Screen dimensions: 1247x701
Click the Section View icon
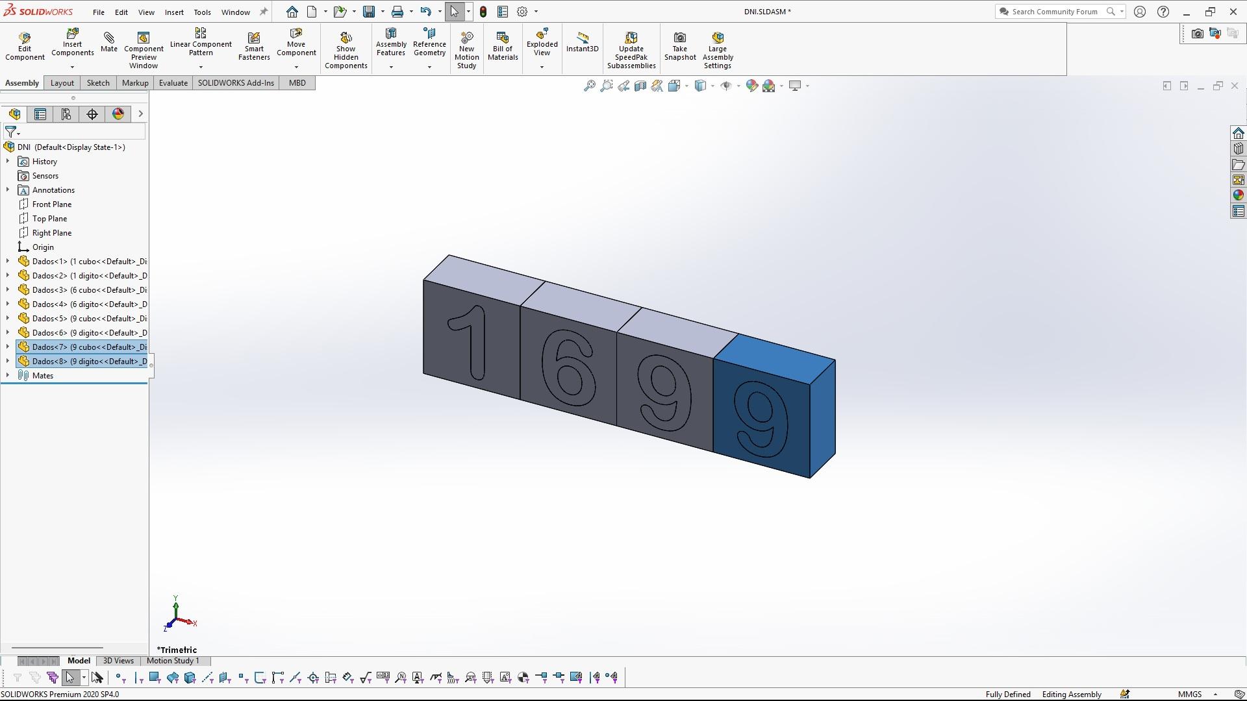click(x=640, y=86)
